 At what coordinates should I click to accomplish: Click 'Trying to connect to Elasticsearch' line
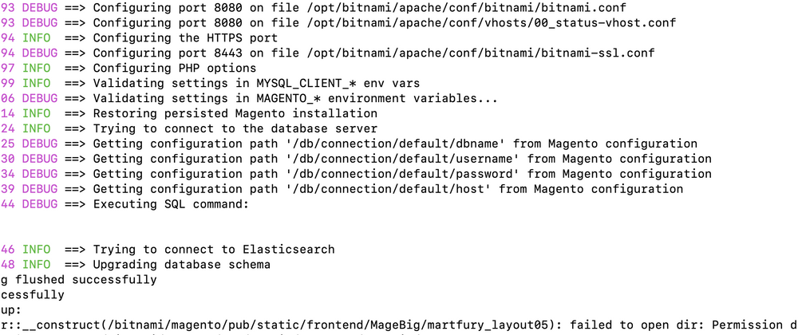coord(213,250)
